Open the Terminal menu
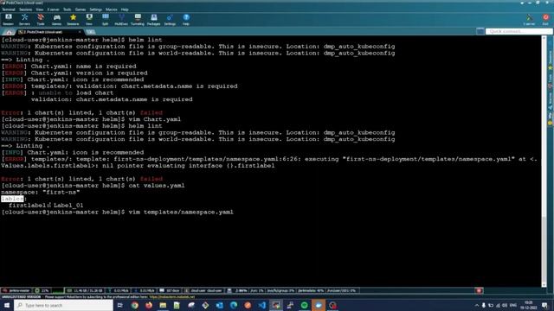The image size is (554, 311). 9,10
